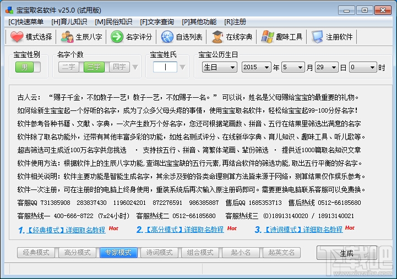Open the [P]其他功能 menu
The image size is (397, 279).
click(199, 22)
